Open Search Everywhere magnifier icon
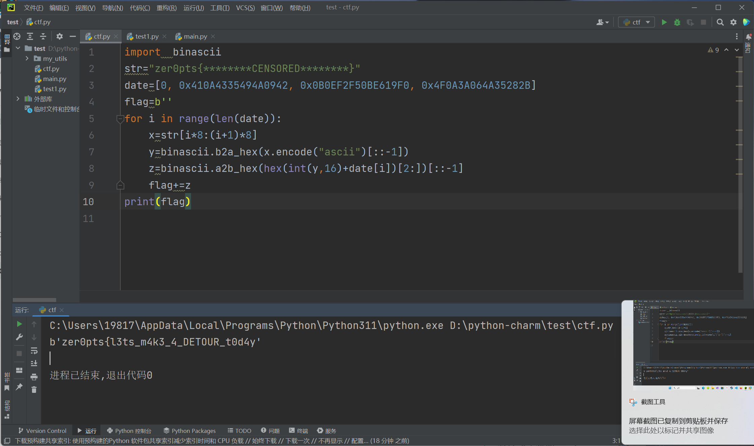The width and height of the screenshot is (754, 446). pos(720,22)
